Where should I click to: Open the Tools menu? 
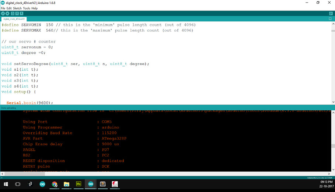(27, 8)
